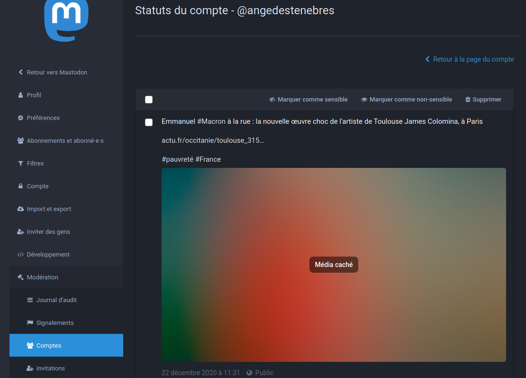The height and width of the screenshot is (378, 526).
Task: Mark selected as non-sensible with eye button
Action: pyautogui.click(x=407, y=100)
